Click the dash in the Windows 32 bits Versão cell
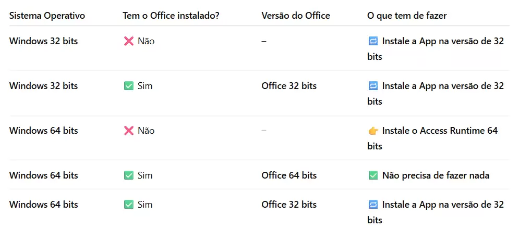 point(264,41)
